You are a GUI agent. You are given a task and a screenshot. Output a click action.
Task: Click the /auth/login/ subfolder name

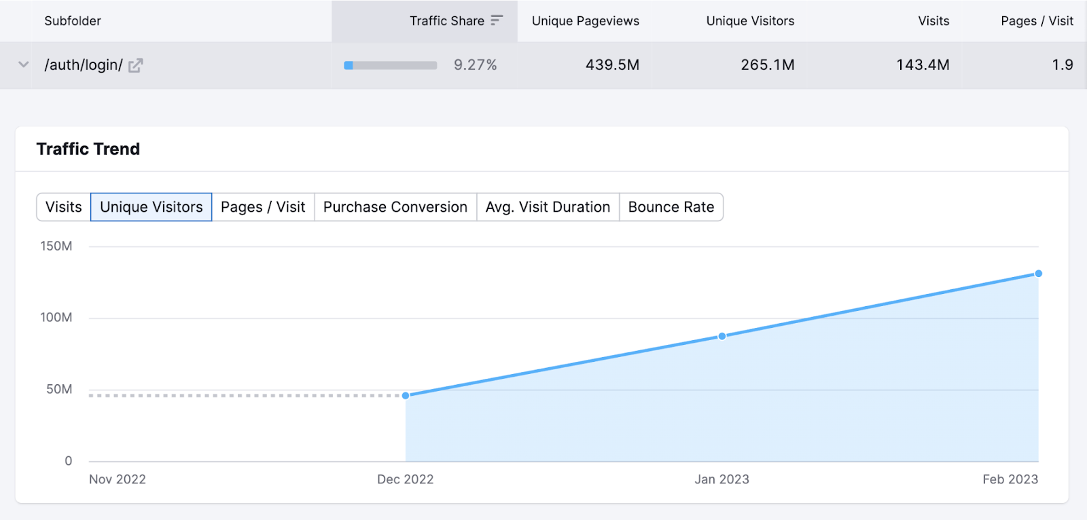tap(84, 65)
